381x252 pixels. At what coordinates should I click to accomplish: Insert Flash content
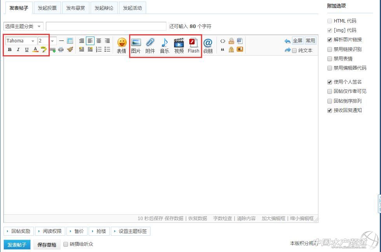[x=193, y=45]
